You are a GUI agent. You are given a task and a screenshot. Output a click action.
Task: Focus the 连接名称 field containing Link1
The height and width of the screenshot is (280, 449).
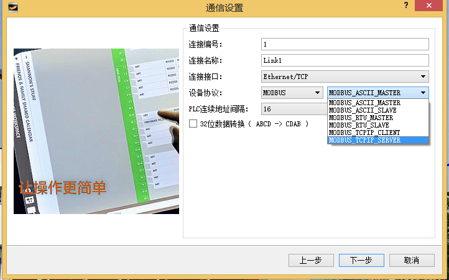click(345, 60)
